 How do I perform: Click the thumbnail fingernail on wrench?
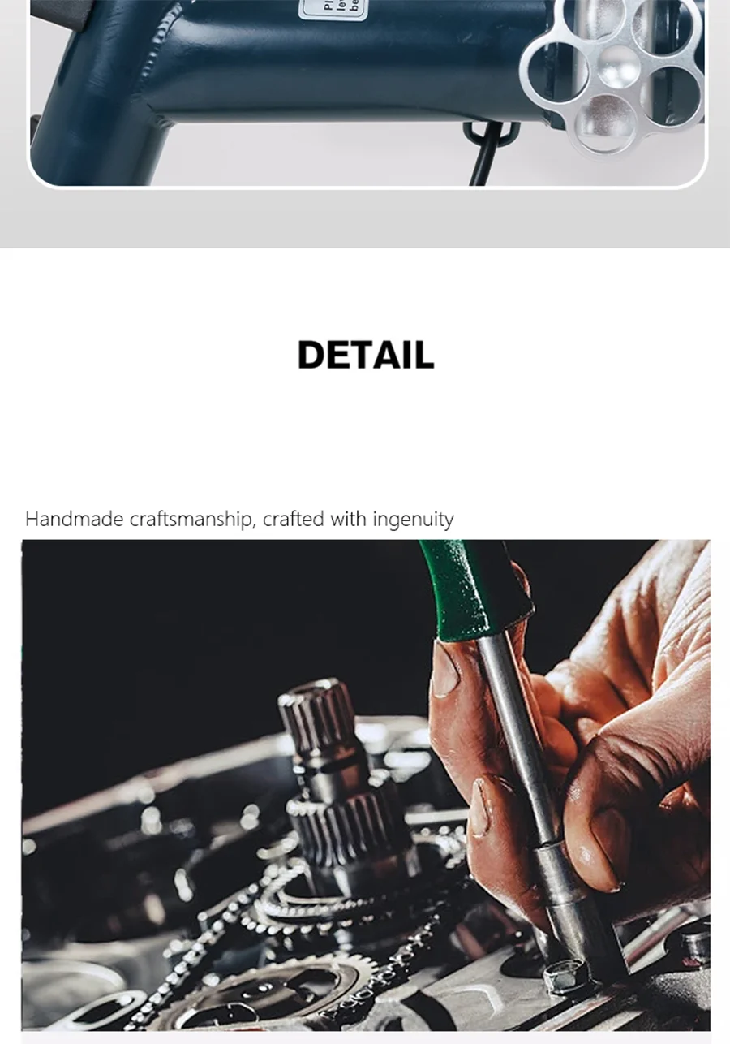coord(445,671)
